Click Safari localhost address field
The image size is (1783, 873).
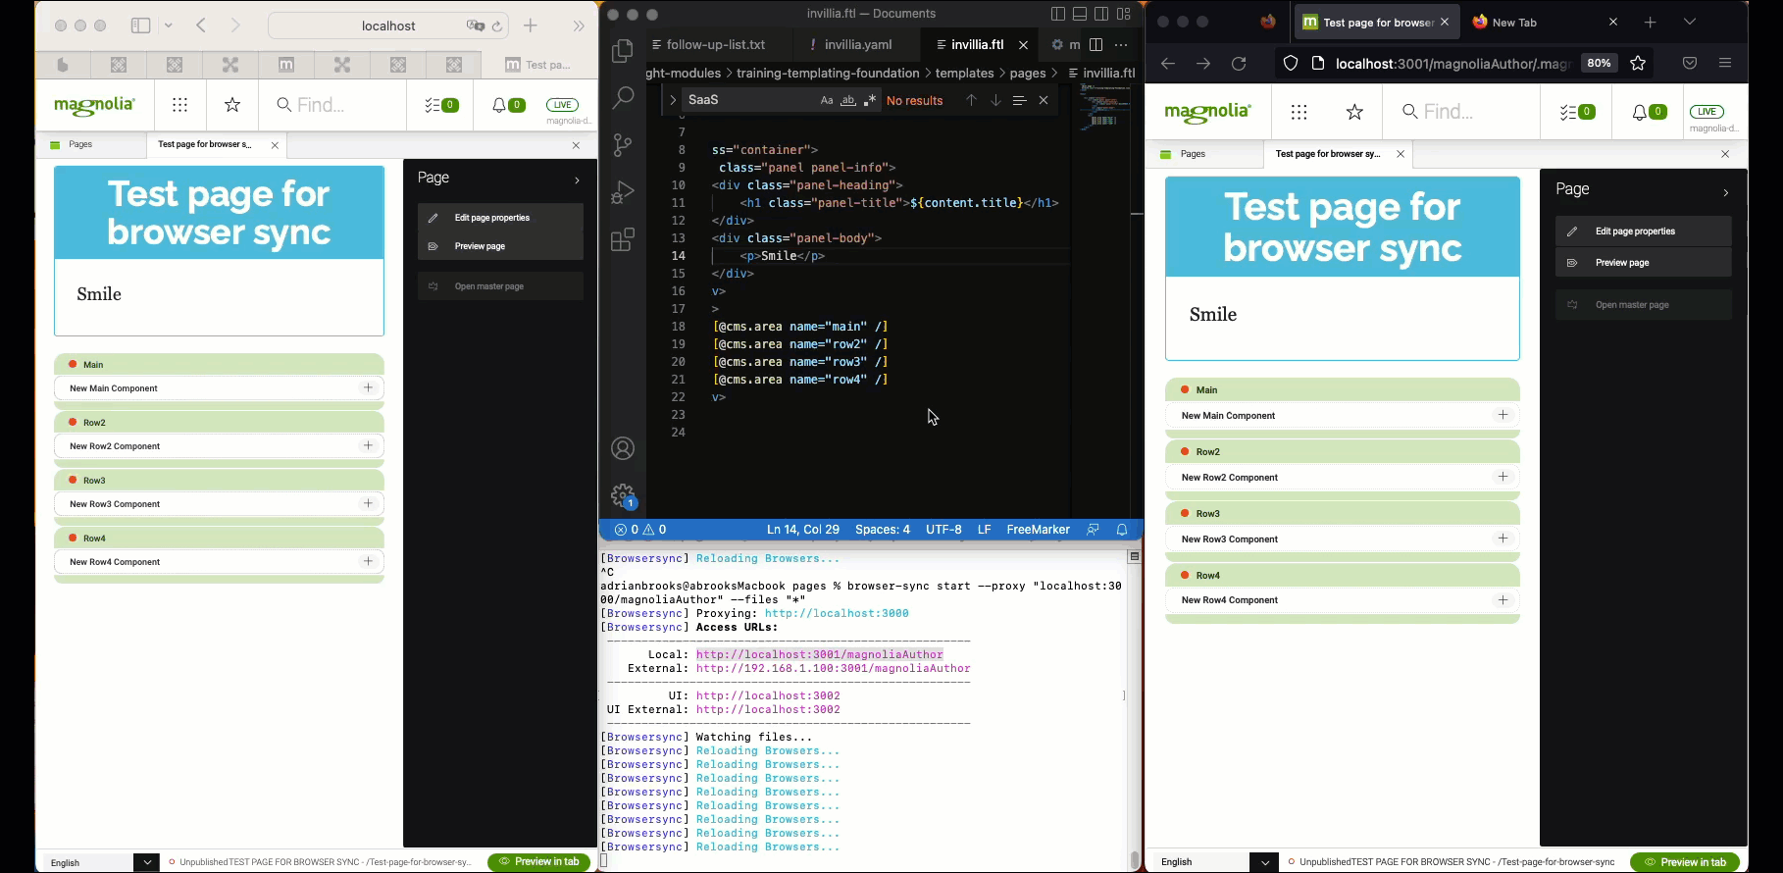coord(388,26)
